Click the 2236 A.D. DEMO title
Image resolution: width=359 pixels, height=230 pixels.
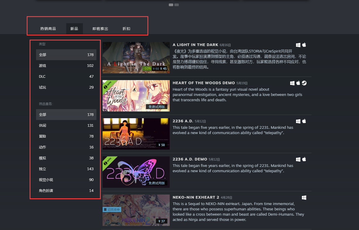coord(190,159)
